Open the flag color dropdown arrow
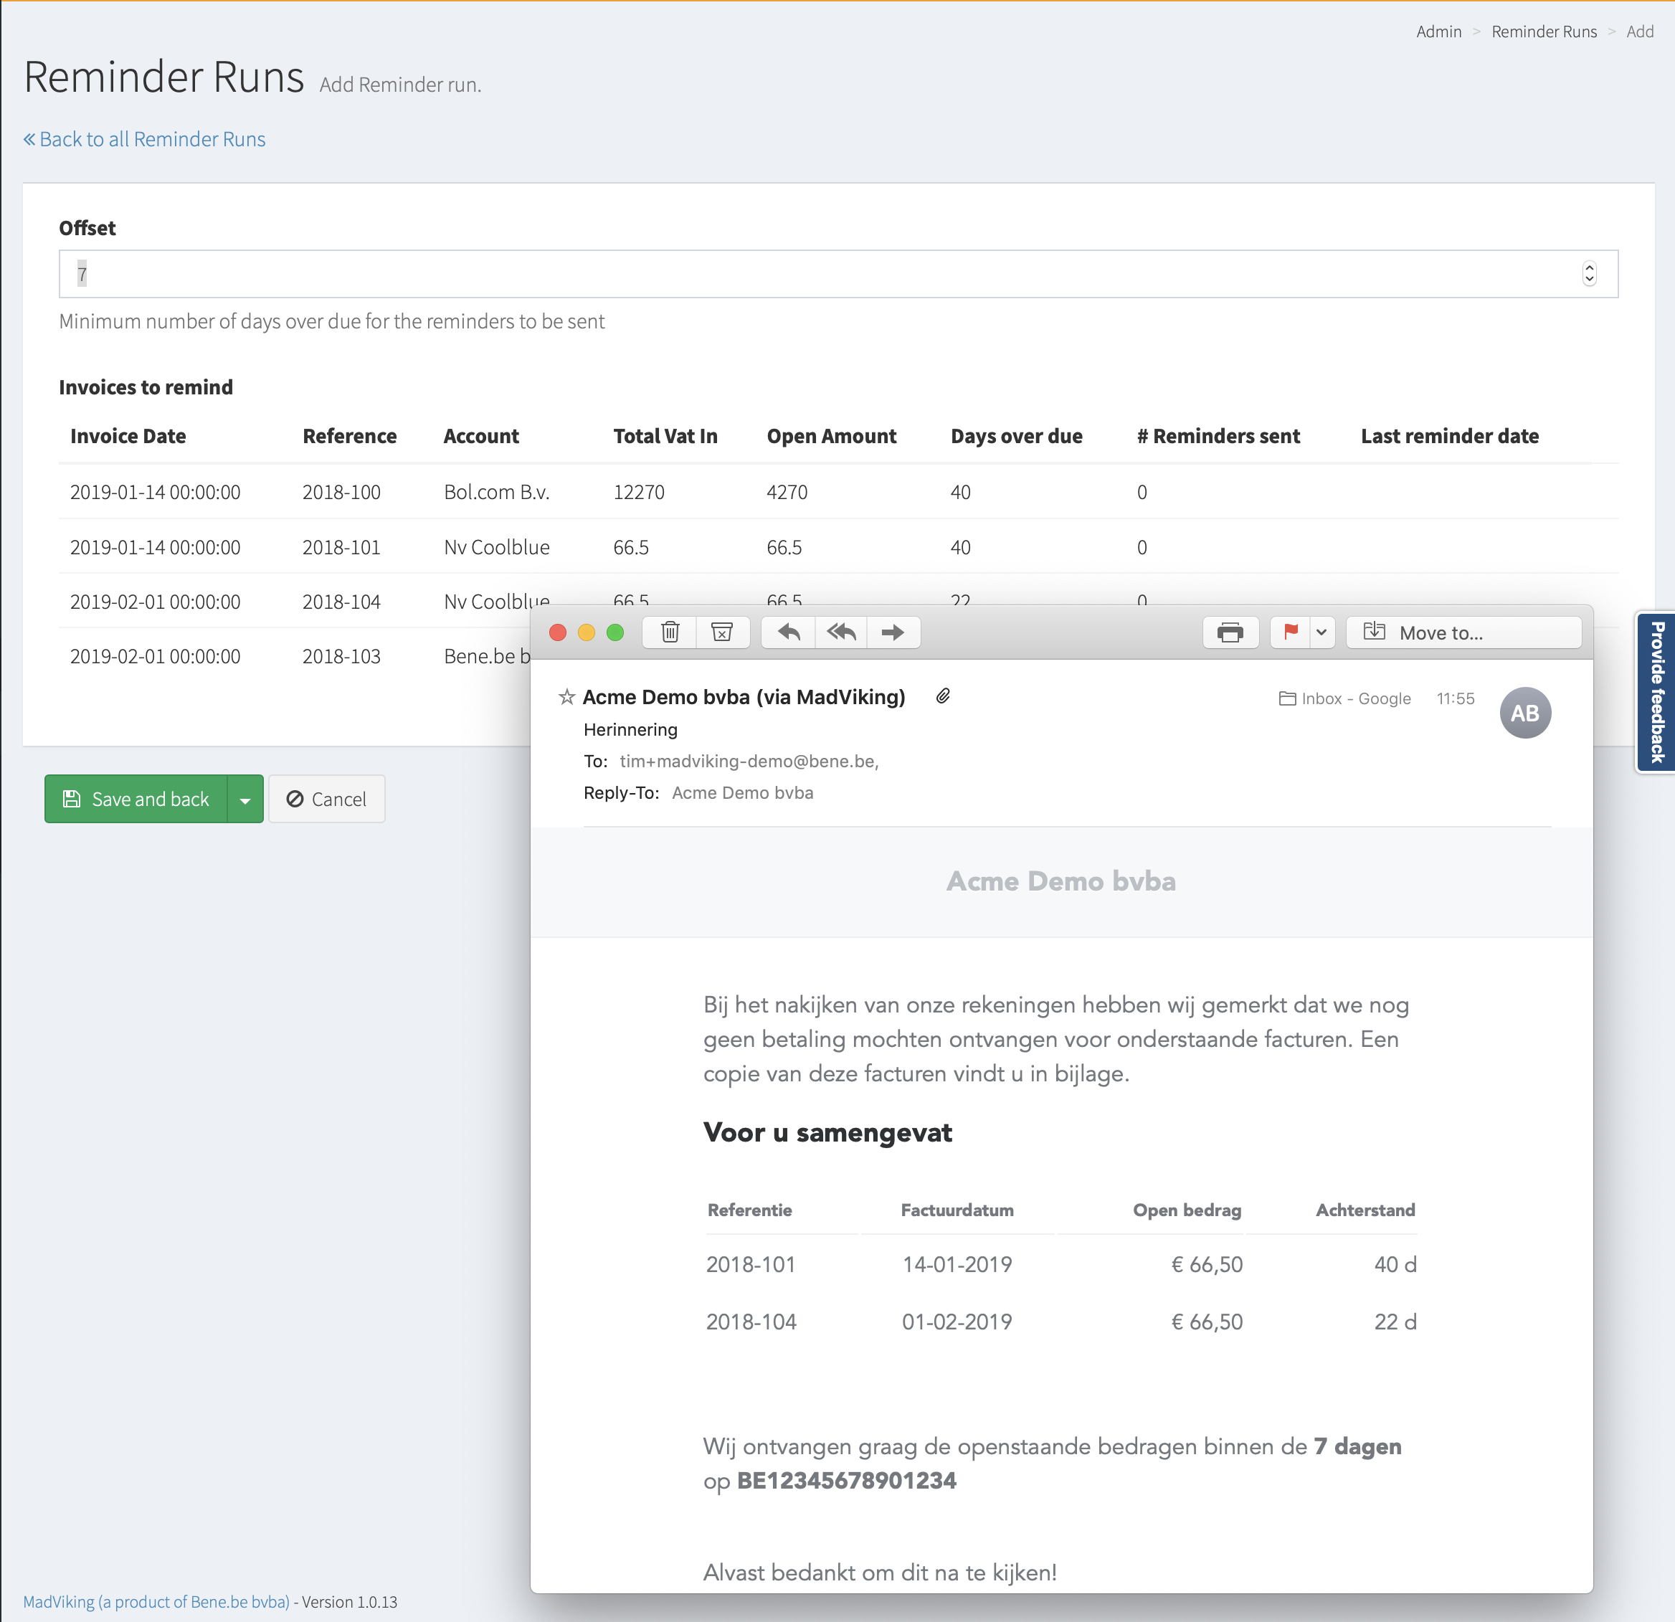 [1322, 632]
